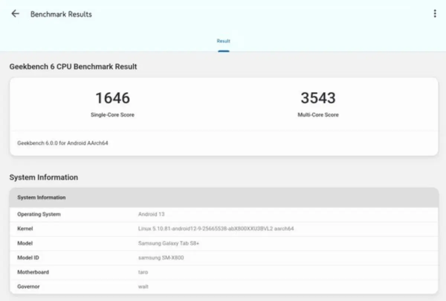Click the Single-Core Score label
Screen dimensions: 446x301
tap(113, 115)
